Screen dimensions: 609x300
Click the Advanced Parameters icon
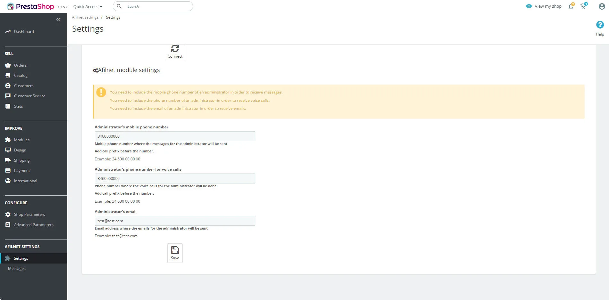8,225
